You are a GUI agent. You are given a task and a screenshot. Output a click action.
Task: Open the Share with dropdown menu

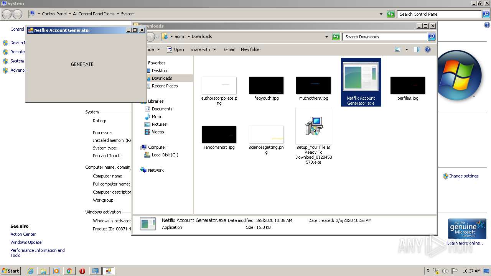(203, 49)
